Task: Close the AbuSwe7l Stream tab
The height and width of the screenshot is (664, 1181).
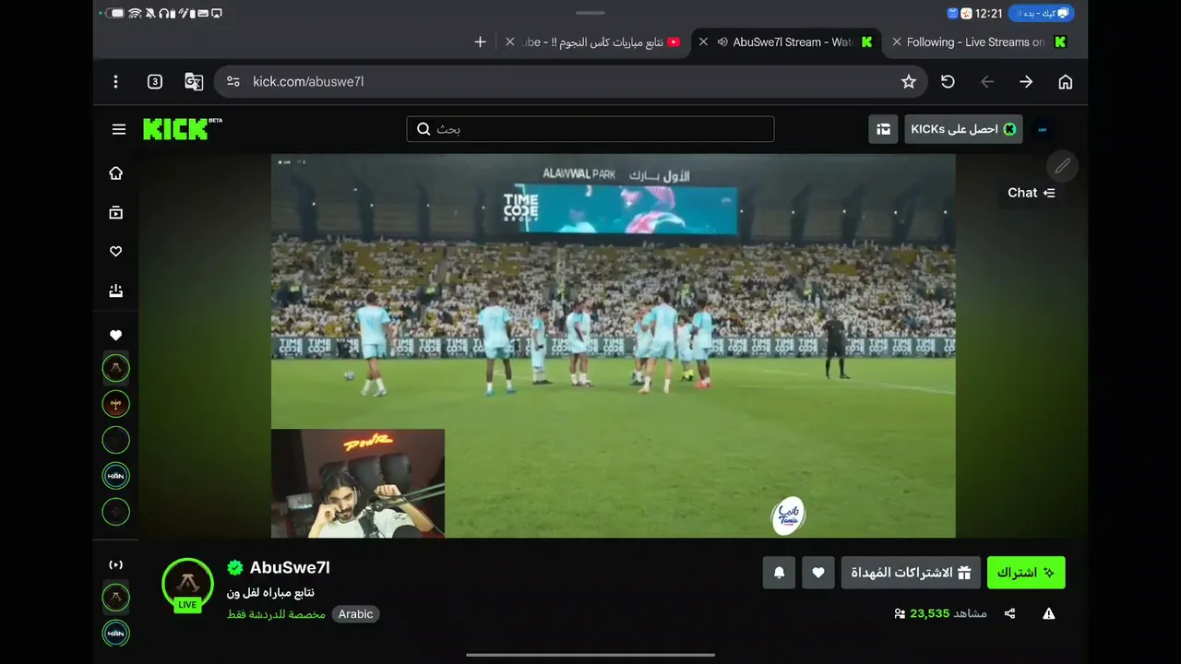Action: (703, 41)
